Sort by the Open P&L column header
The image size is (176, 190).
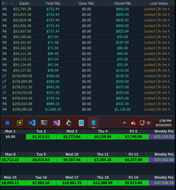(86, 4)
